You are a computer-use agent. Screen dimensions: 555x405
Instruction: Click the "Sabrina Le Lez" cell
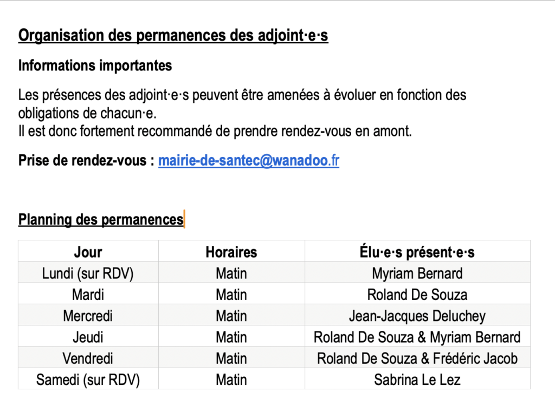(417, 380)
